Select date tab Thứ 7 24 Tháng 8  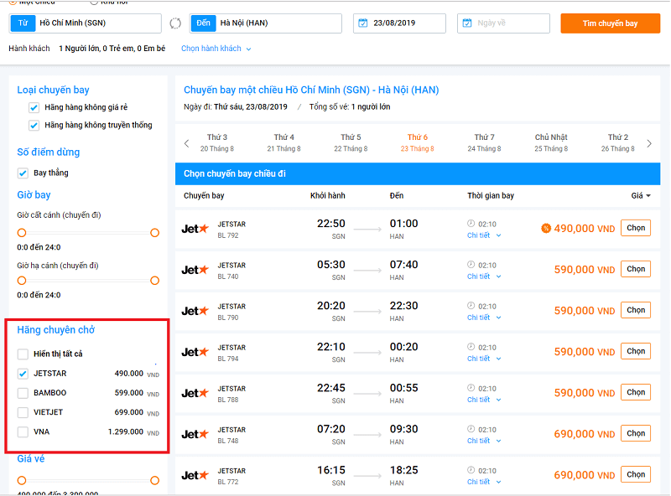tap(484, 142)
